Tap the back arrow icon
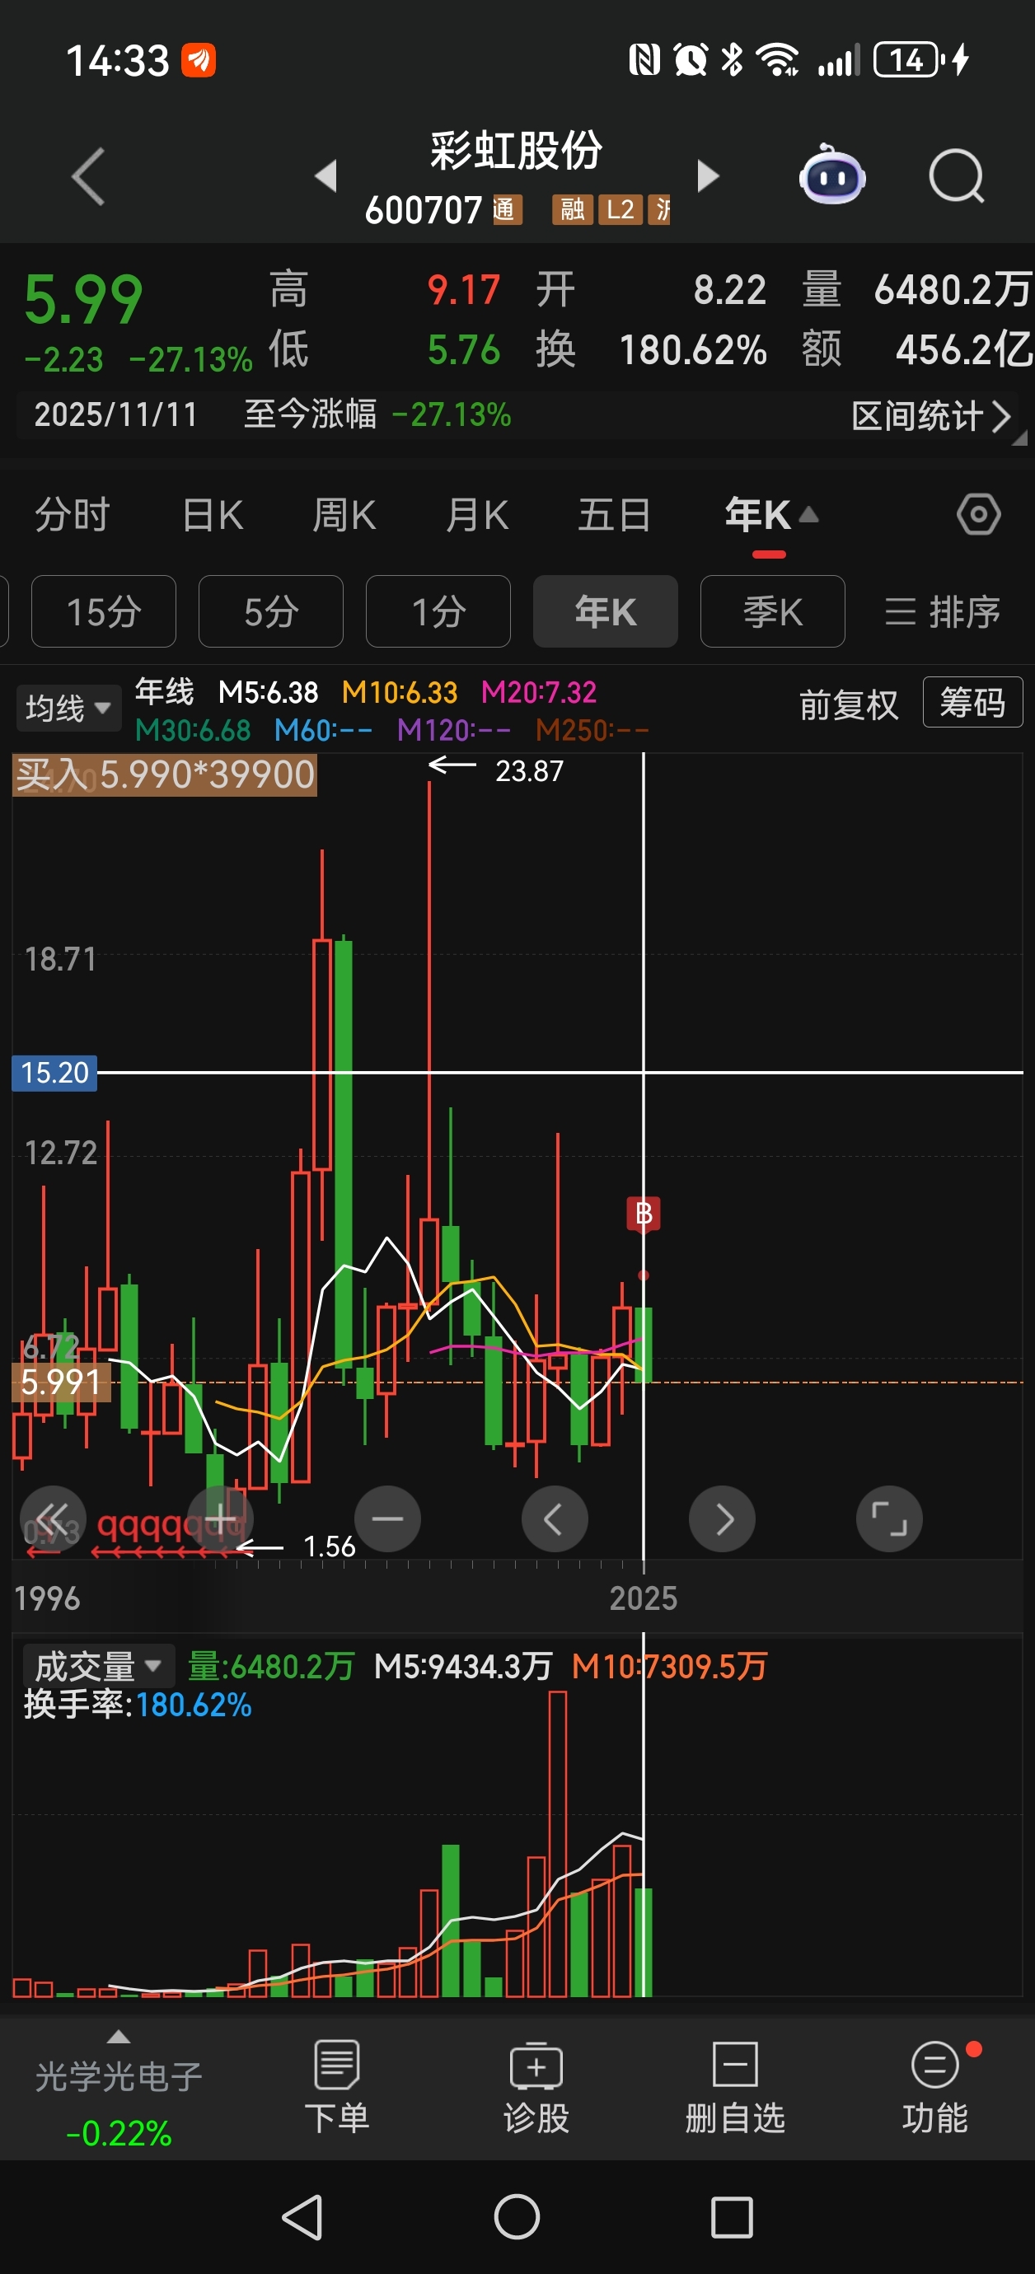Screen dimensions: 1035x2274 pyautogui.click(x=88, y=175)
